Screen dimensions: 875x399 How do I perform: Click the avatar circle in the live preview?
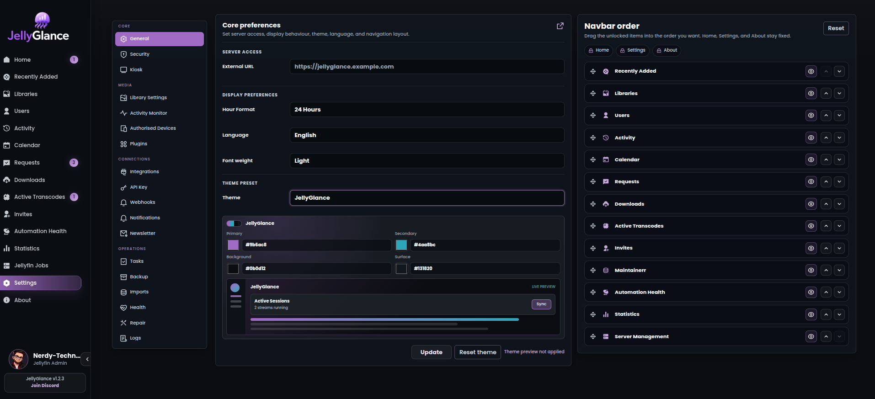click(235, 287)
